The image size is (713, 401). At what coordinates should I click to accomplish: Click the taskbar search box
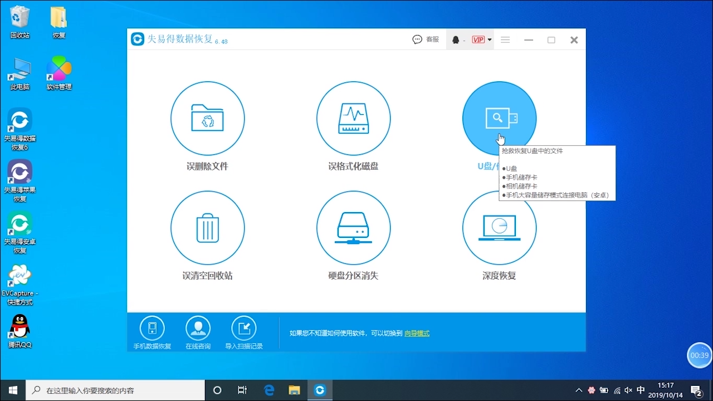(115, 390)
